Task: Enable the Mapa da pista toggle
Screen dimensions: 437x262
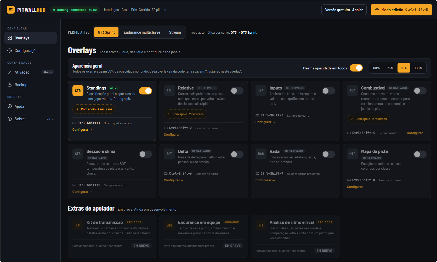Action: 420,154
